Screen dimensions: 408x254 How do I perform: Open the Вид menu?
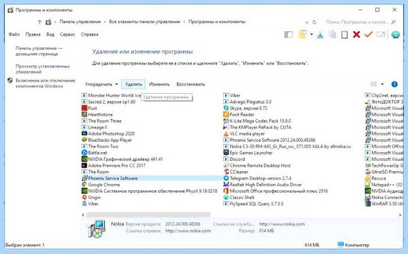(x=50, y=35)
